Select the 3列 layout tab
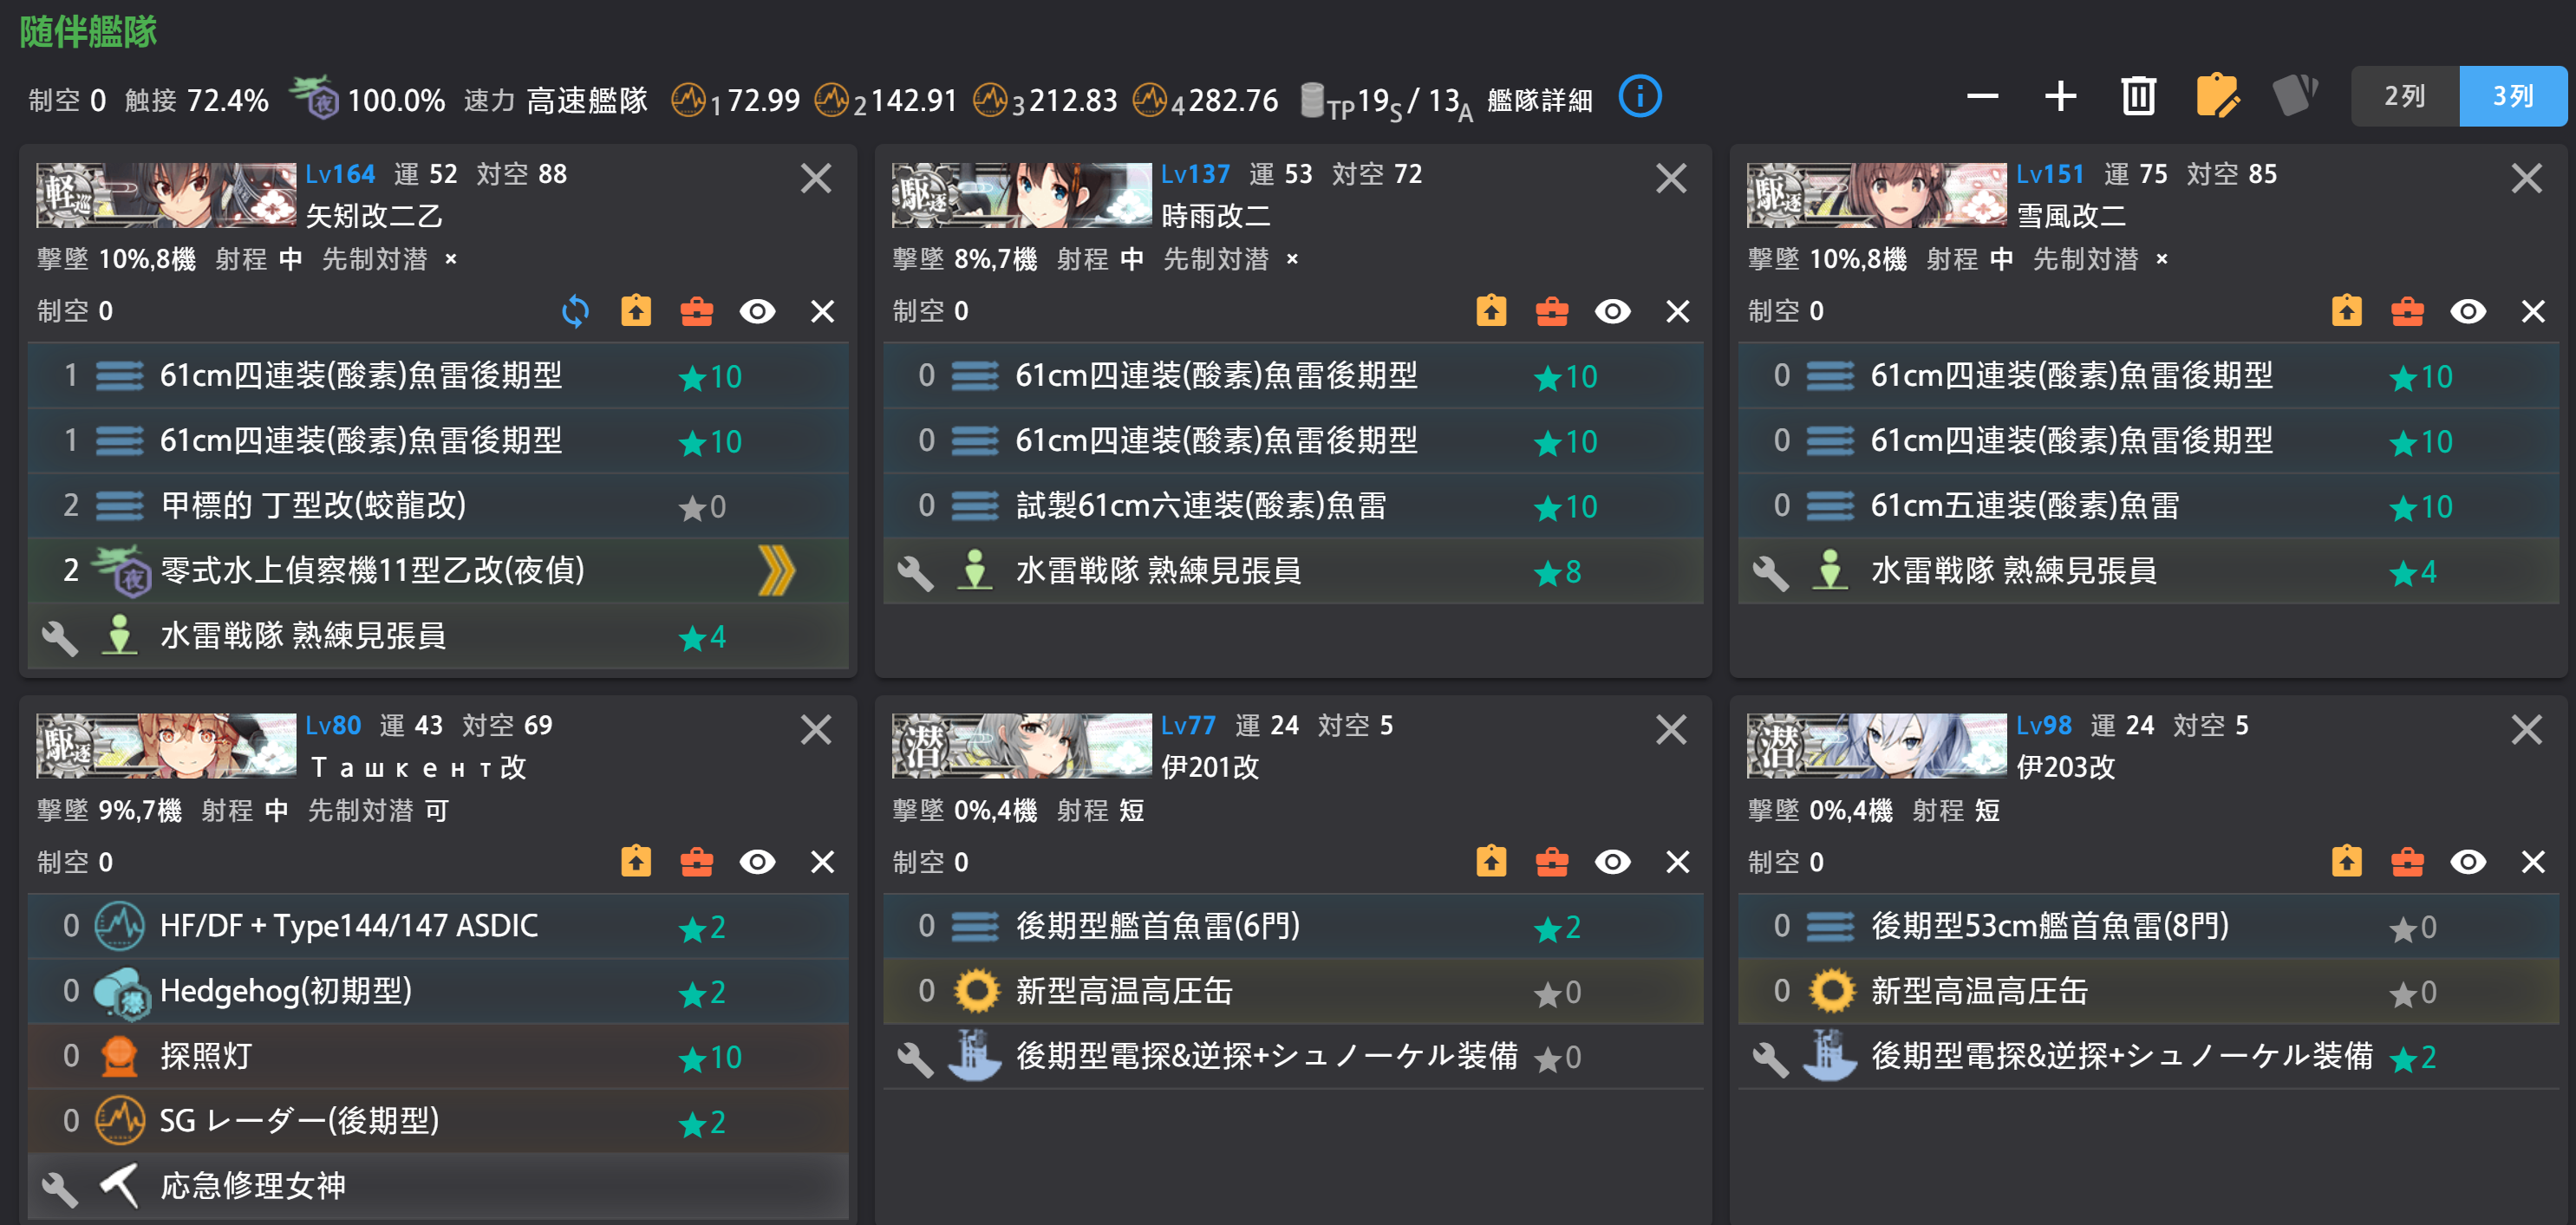The image size is (2576, 1225). pyautogui.click(x=2513, y=96)
